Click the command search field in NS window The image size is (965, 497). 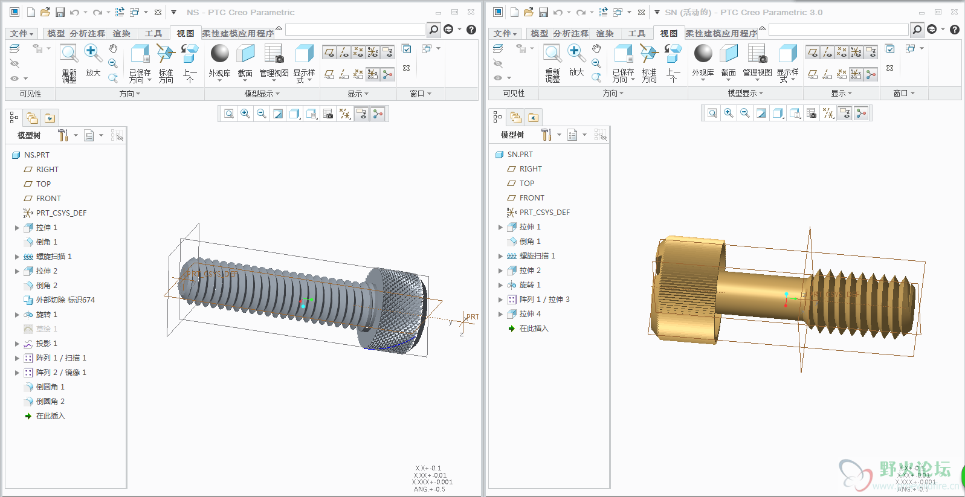coord(355,30)
